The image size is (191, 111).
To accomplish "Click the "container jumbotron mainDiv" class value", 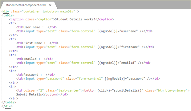I will (48, 11).
